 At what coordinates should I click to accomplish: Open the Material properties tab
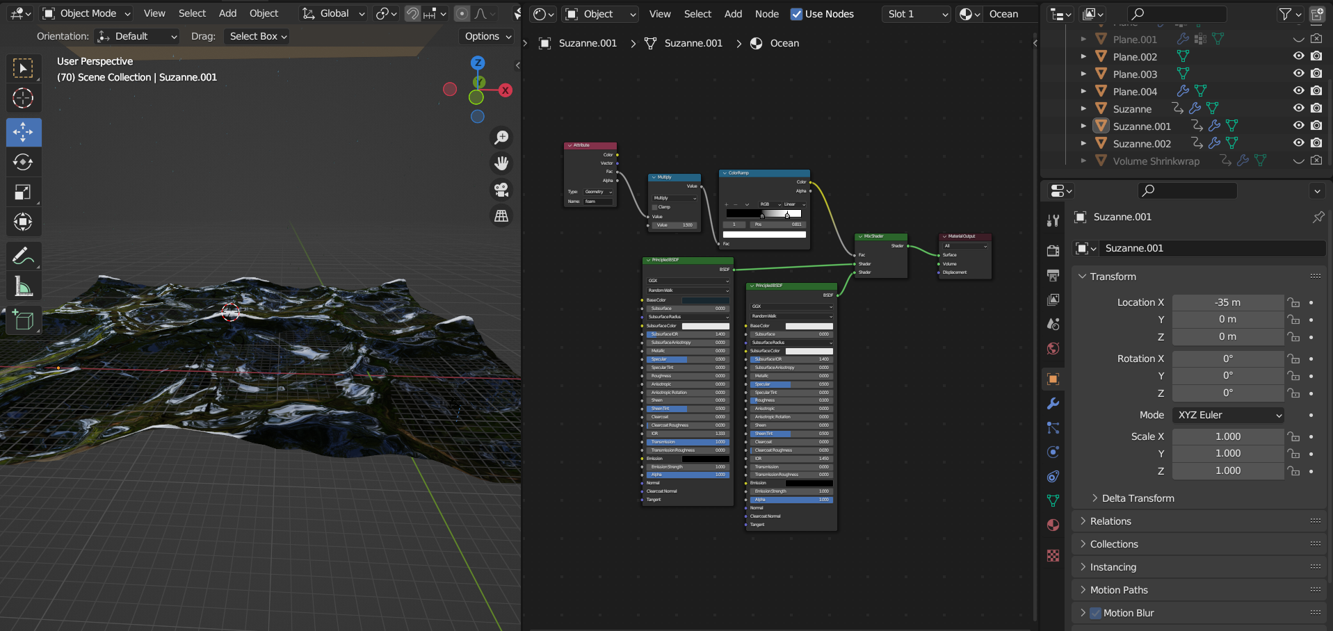click(1053, 525)
